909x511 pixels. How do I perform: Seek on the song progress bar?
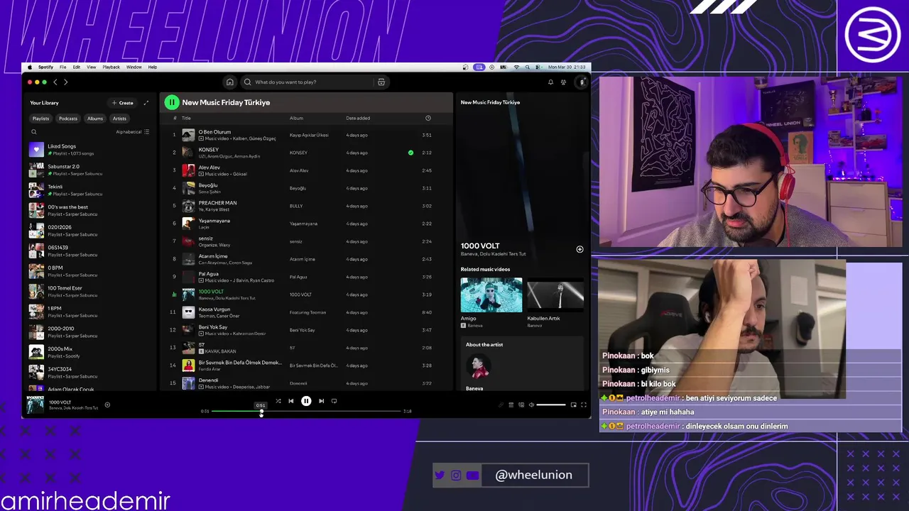[x=306, y=411]
